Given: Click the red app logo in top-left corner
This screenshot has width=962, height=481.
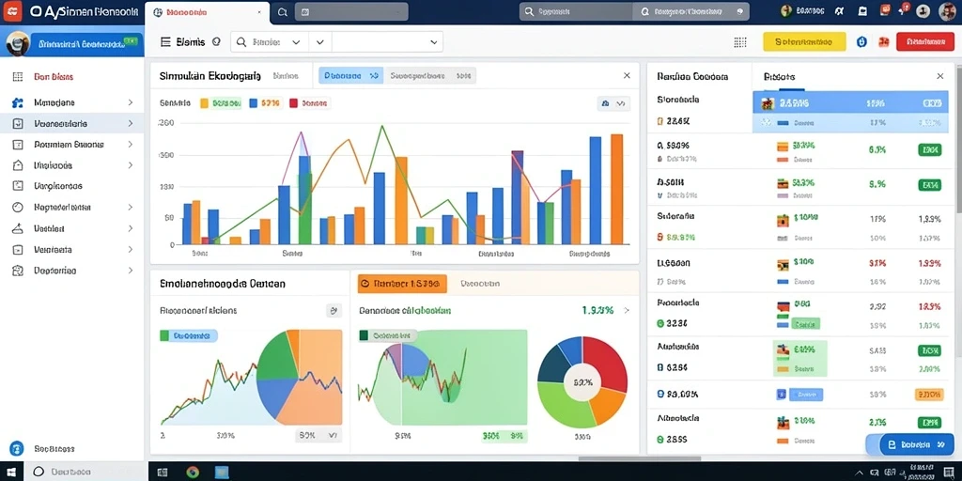Looking at the screenshot, I should 11,10.
